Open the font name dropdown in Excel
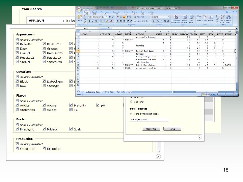 [x=101, y=17]
